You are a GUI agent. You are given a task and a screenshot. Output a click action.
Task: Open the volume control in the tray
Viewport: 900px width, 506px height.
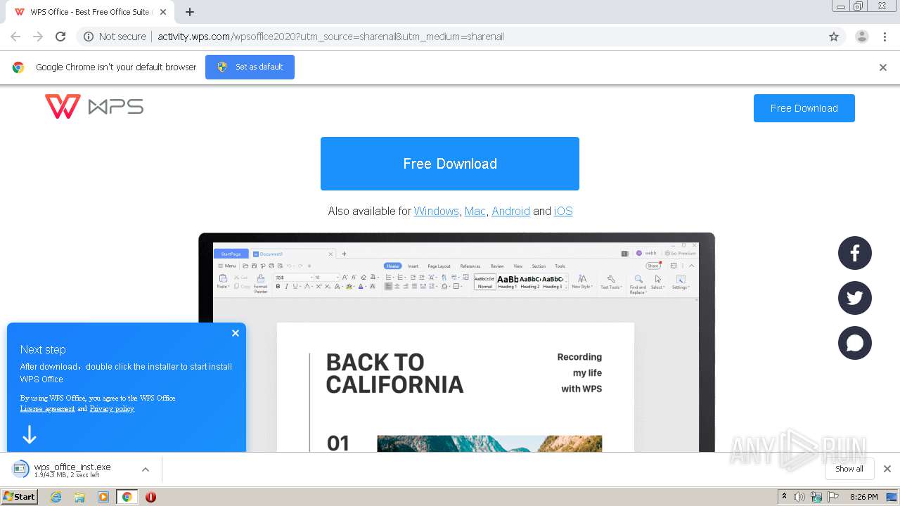(x=799, y=497)
